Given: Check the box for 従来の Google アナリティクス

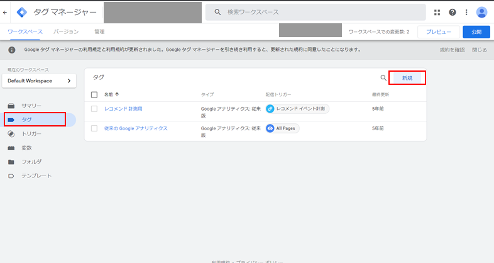Looking at the screenshot, I should 94,128.
